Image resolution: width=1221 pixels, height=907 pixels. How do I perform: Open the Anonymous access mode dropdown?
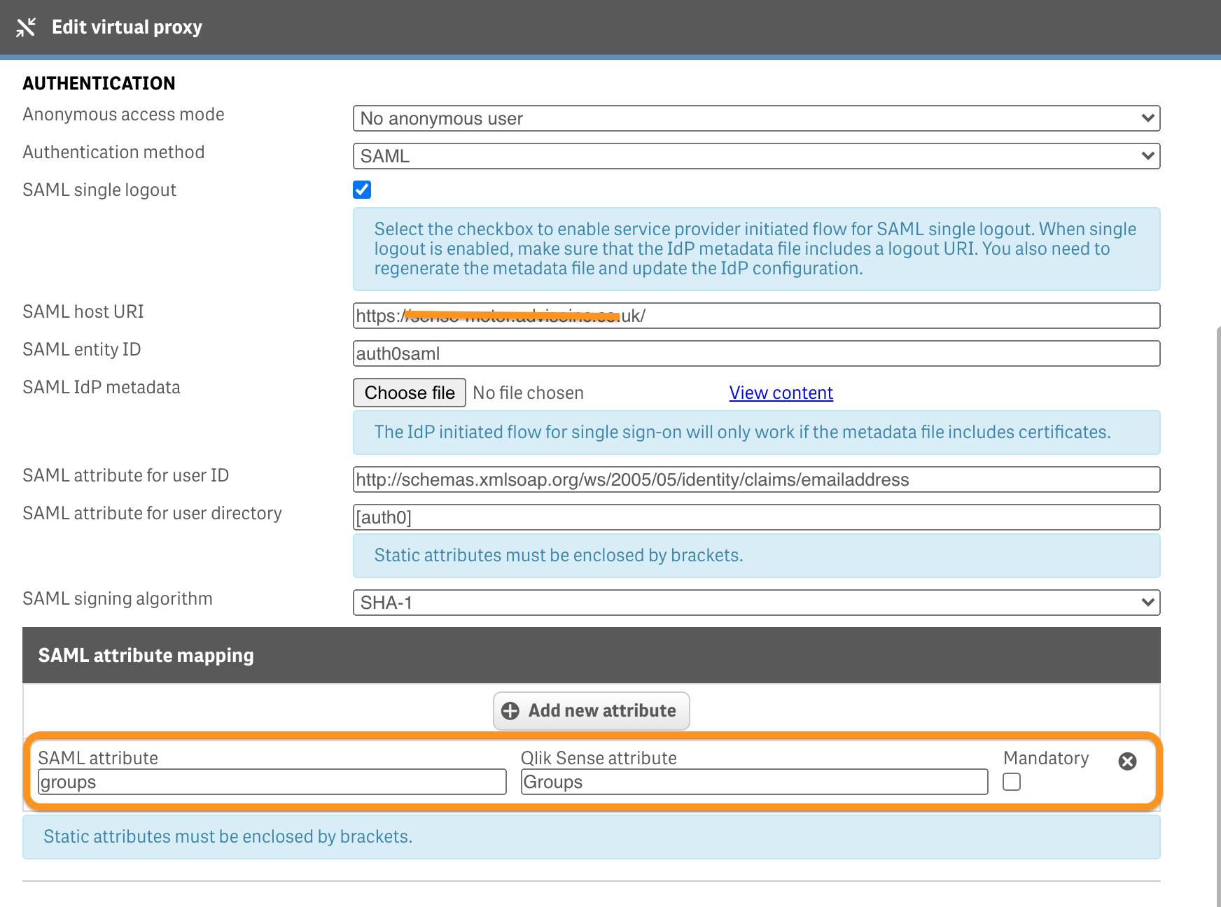[x=756, y=118]
